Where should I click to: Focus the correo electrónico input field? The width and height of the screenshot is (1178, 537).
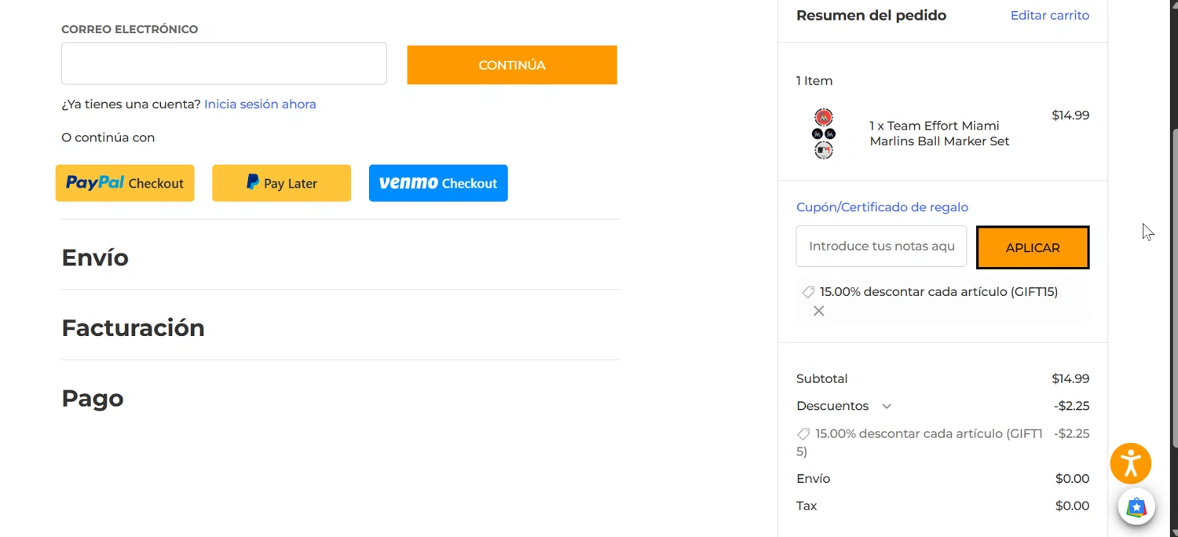[x=224, y=64]
